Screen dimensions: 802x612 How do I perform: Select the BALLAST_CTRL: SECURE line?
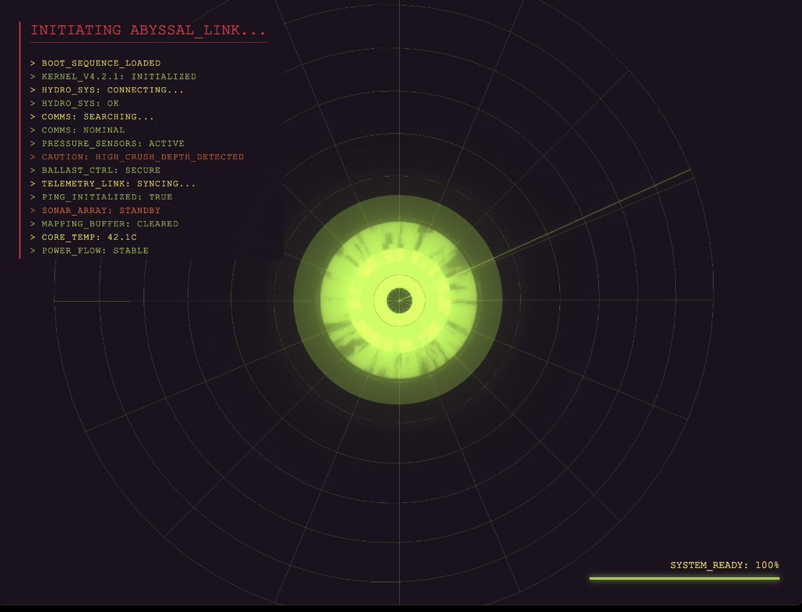[96, 171]
